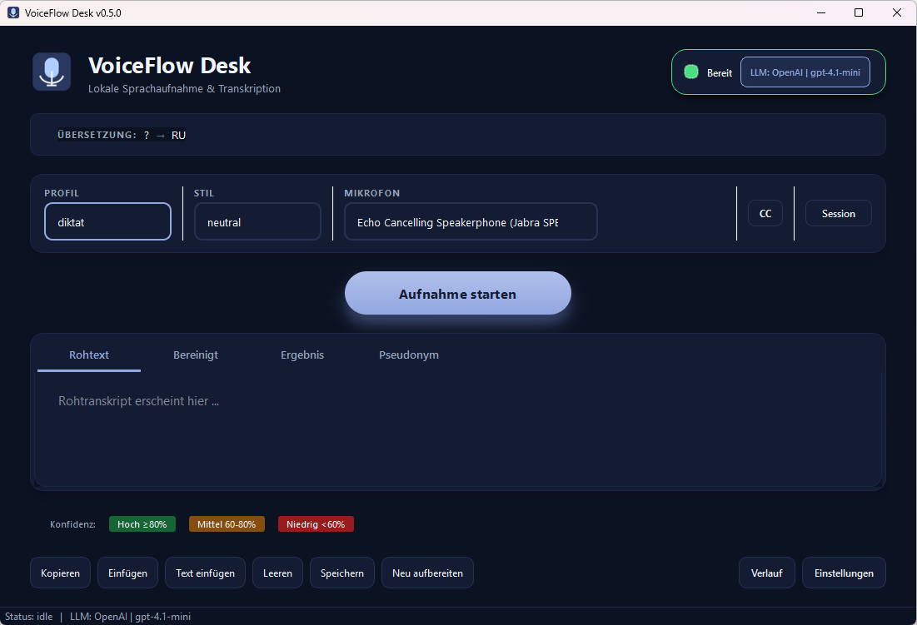Switch to the Bereinigt tab
Viewport: 917px width, 625px height.
point(196,355)
